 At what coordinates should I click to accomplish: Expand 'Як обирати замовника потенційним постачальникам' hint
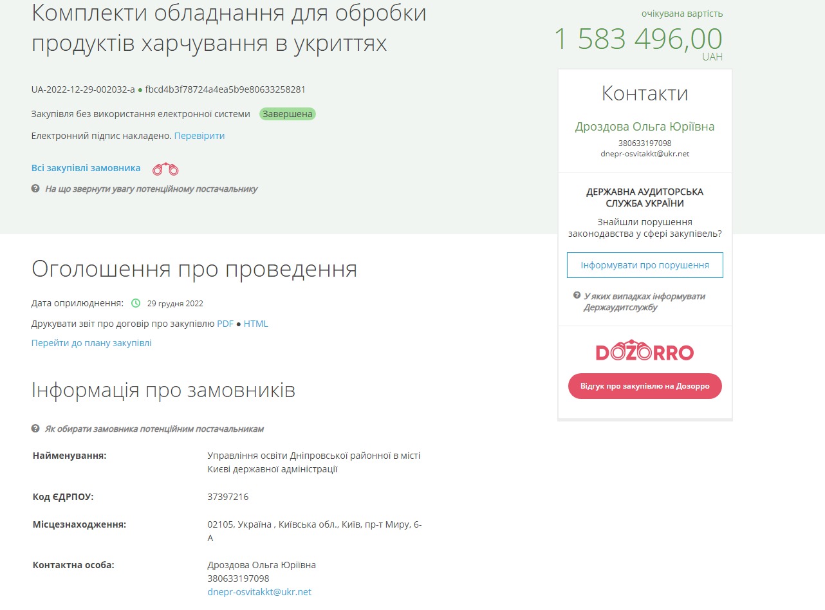pyautogui.click(x=154, y=429)
